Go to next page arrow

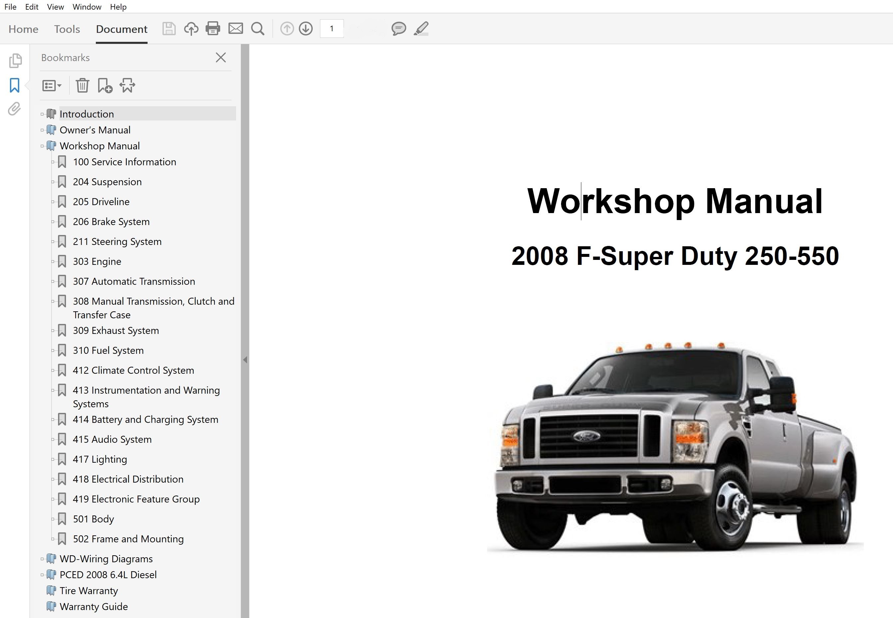click(306, 29)
